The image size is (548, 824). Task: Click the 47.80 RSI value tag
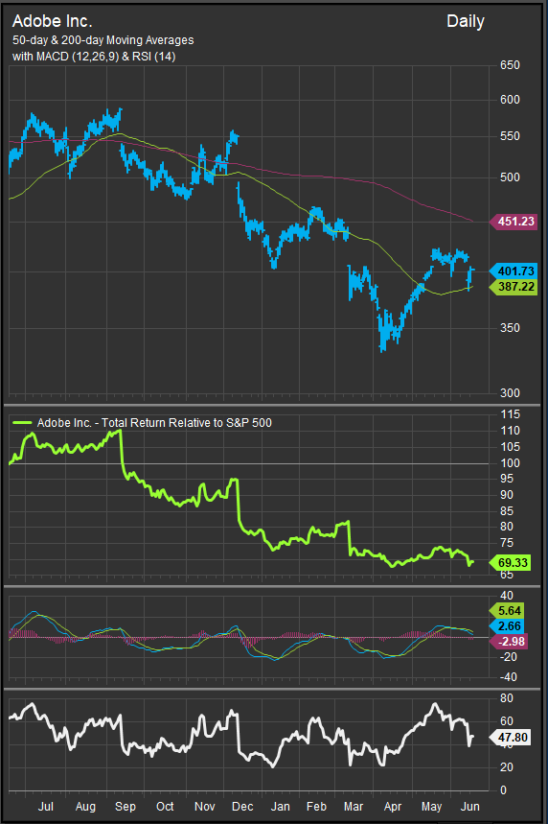click(x=510, y=738)
